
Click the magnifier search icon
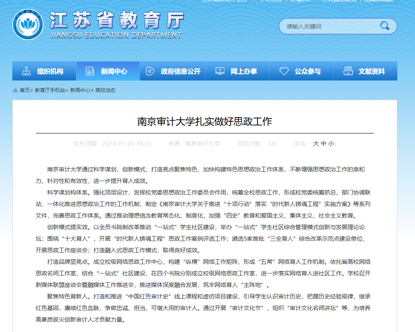click(x=384, y=26)
